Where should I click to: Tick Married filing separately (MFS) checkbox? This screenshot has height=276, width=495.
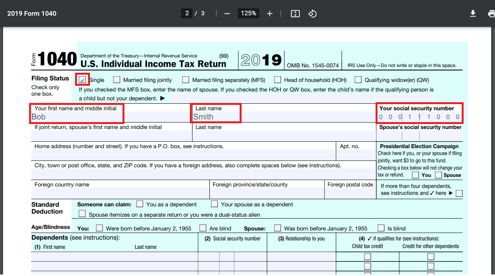[186, 80]
